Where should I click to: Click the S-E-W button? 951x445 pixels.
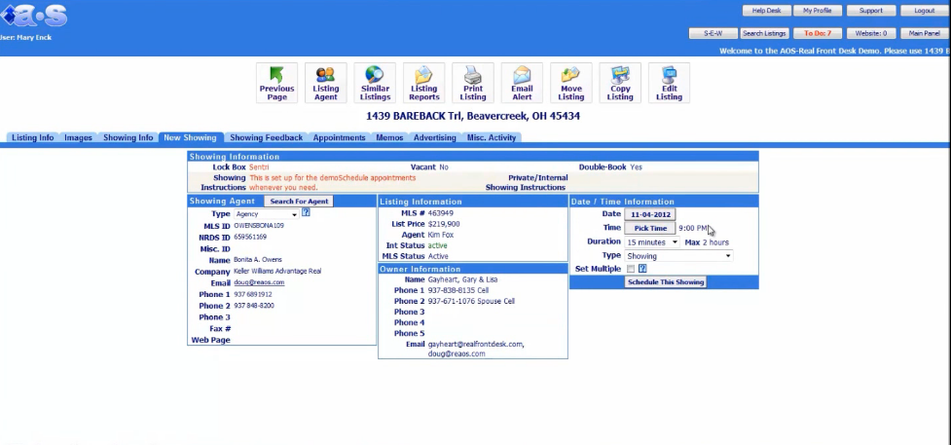tap(713, 33)
